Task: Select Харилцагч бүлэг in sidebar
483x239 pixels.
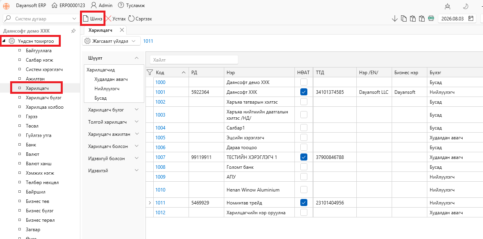Action: point(44,98)
